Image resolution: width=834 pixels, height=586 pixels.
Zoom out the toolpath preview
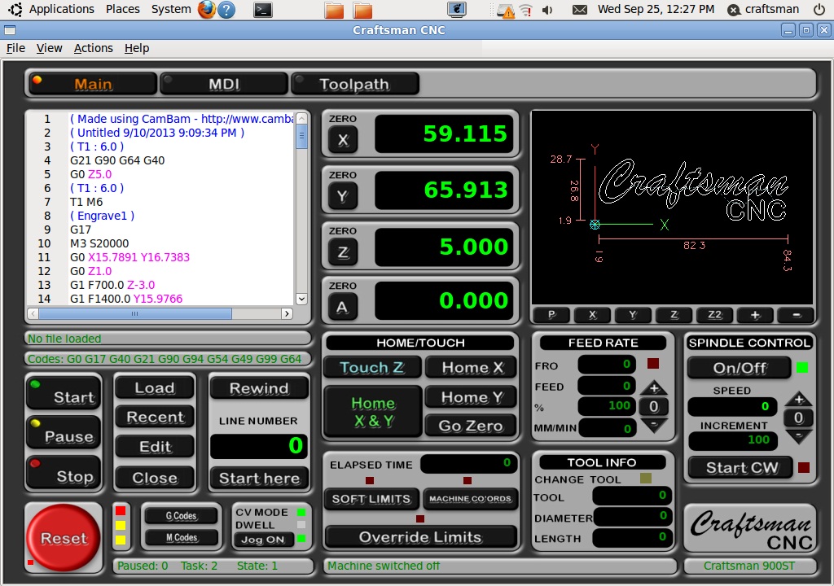(797, 315)
